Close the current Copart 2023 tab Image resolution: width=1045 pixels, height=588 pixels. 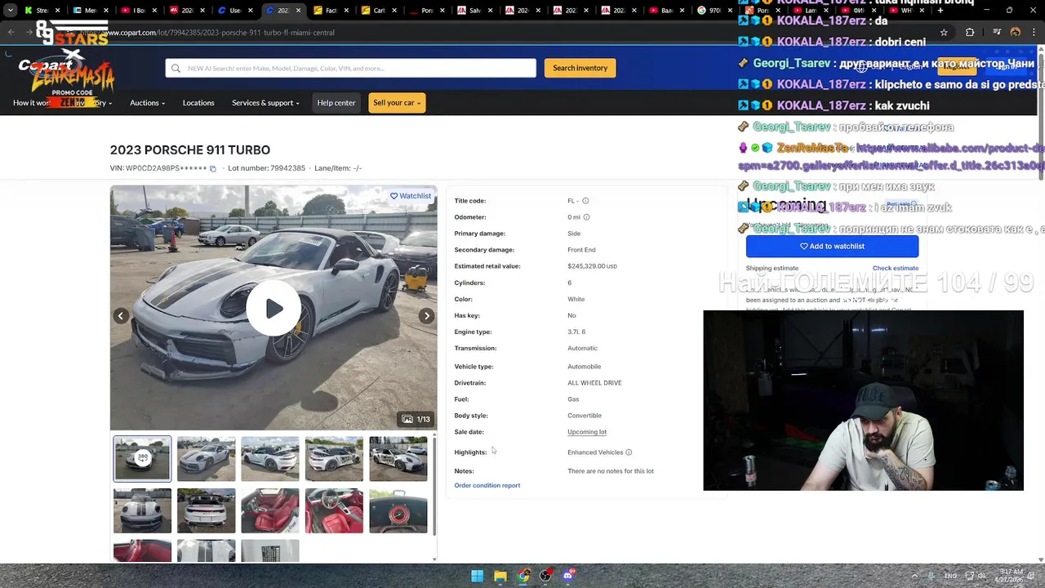coord(298,11)
